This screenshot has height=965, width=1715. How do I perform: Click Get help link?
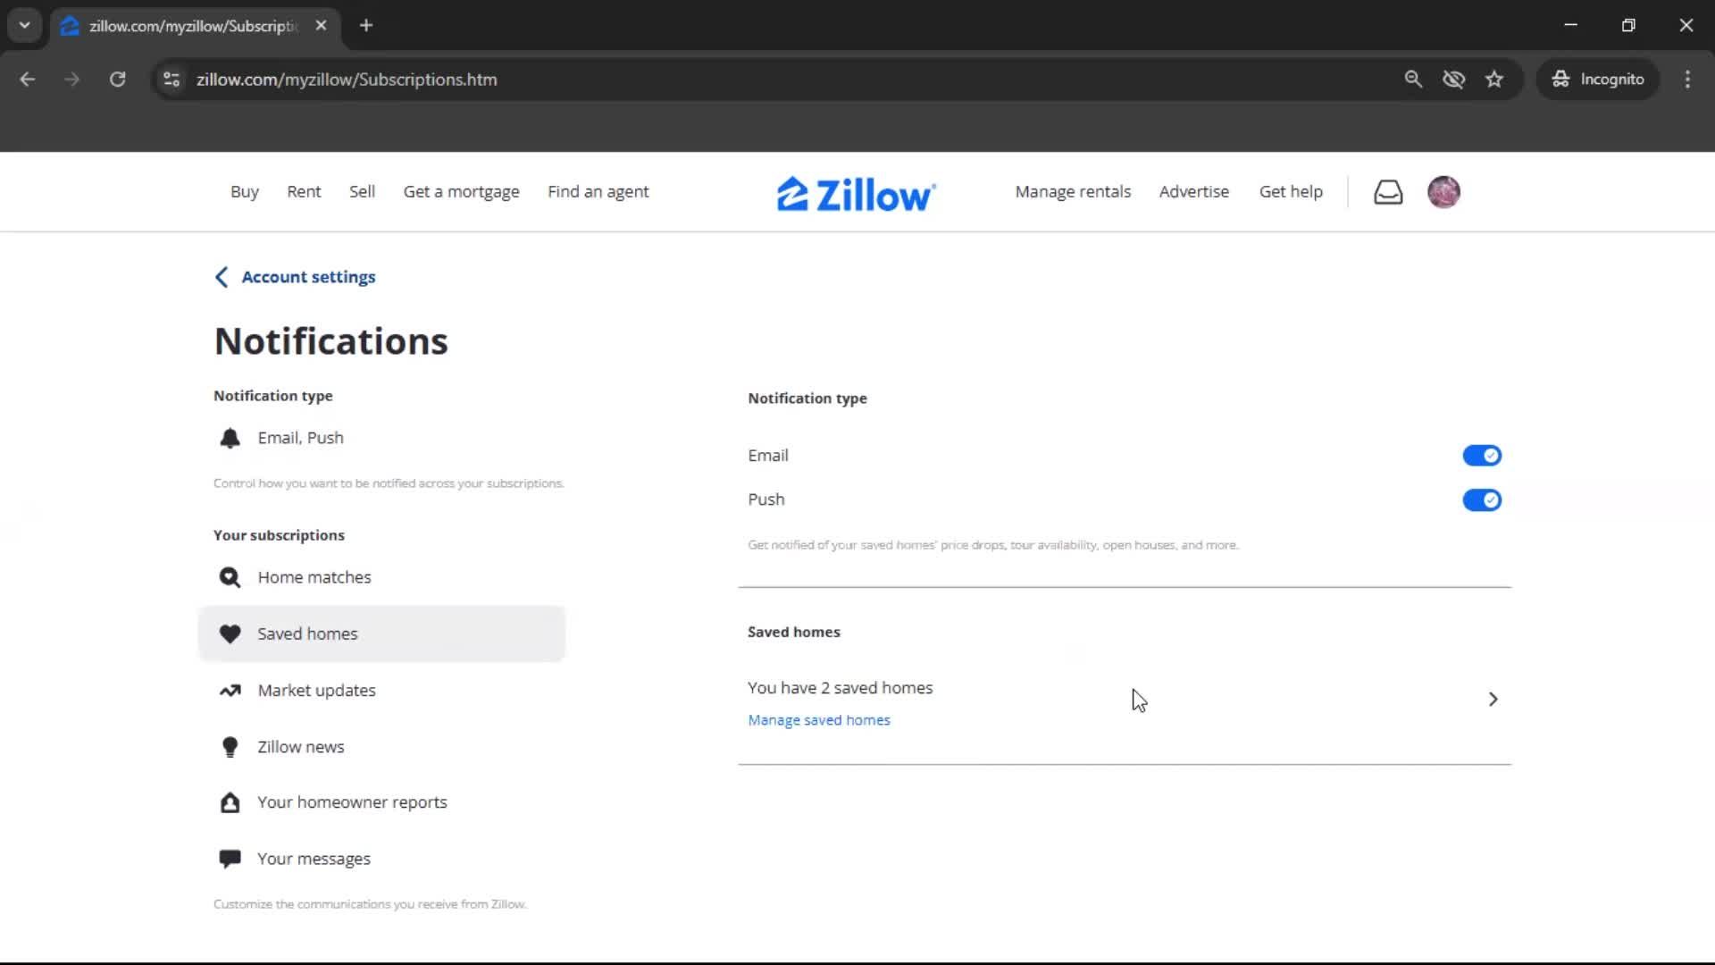click(x=1290, y=192)
